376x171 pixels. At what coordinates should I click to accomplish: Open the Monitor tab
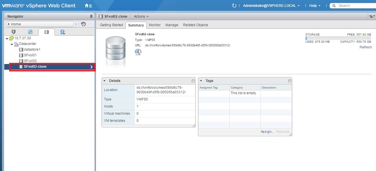point(155,25)
